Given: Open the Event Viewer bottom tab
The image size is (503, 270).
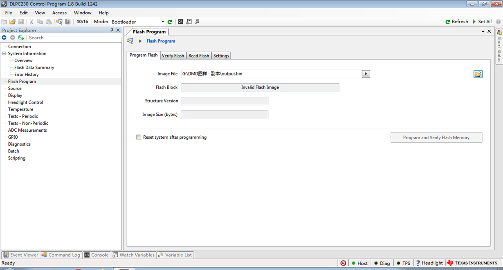Looking at the screenshot, I should (x=20, y=255).
